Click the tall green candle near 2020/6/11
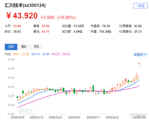The image size is (149, 120). tap(93, 89)
